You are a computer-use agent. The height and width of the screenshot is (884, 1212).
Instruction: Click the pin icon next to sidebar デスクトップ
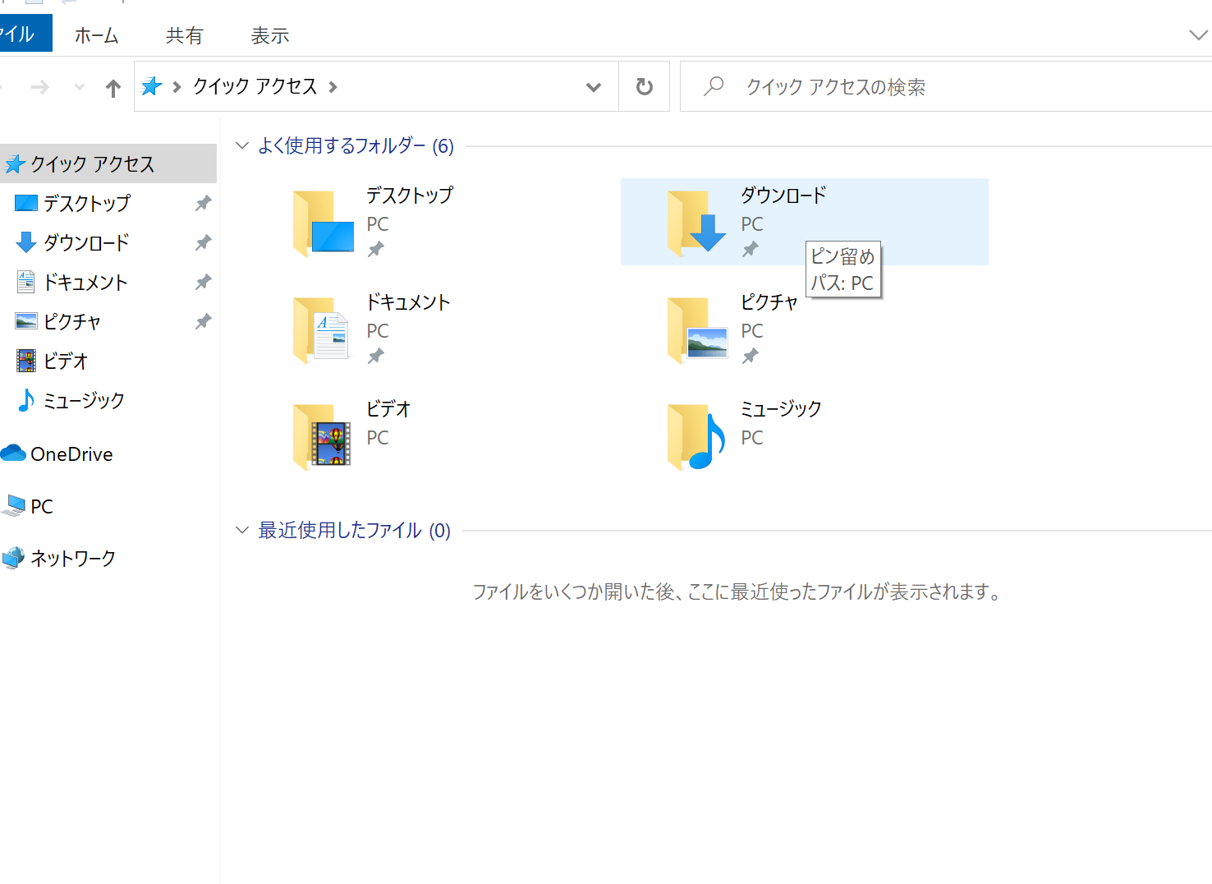(203, 203)
